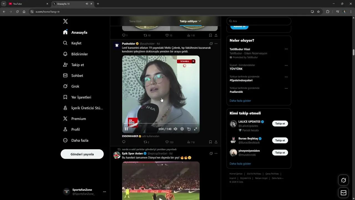Open more options on Epik Spor post
Screen dimensions: 355x200
click(x=216, y=153)
